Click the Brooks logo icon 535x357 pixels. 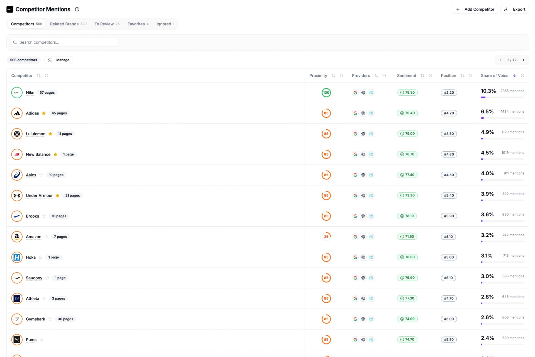pos(17,216)
